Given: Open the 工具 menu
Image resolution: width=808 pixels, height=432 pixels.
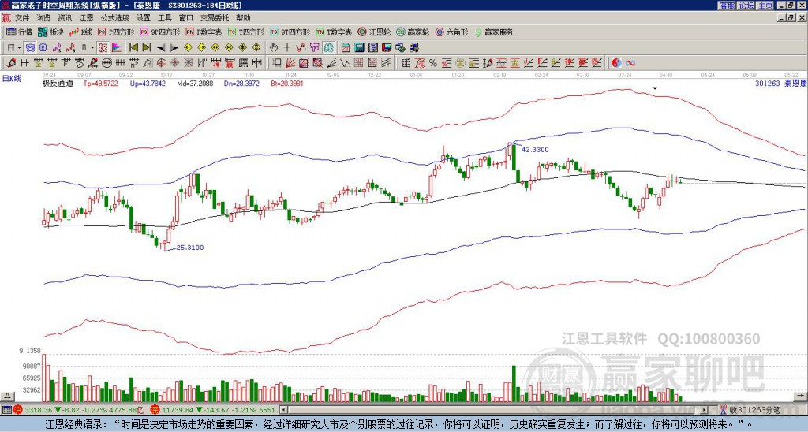Looking at the screenshot, I should [x=164, y=18].
